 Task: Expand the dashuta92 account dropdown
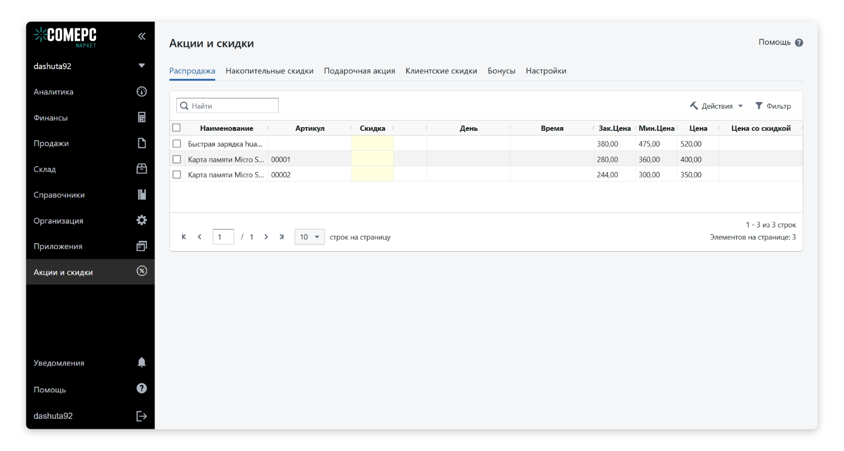coord(141,66)
